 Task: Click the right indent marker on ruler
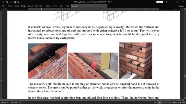click(x=146, y=10)
